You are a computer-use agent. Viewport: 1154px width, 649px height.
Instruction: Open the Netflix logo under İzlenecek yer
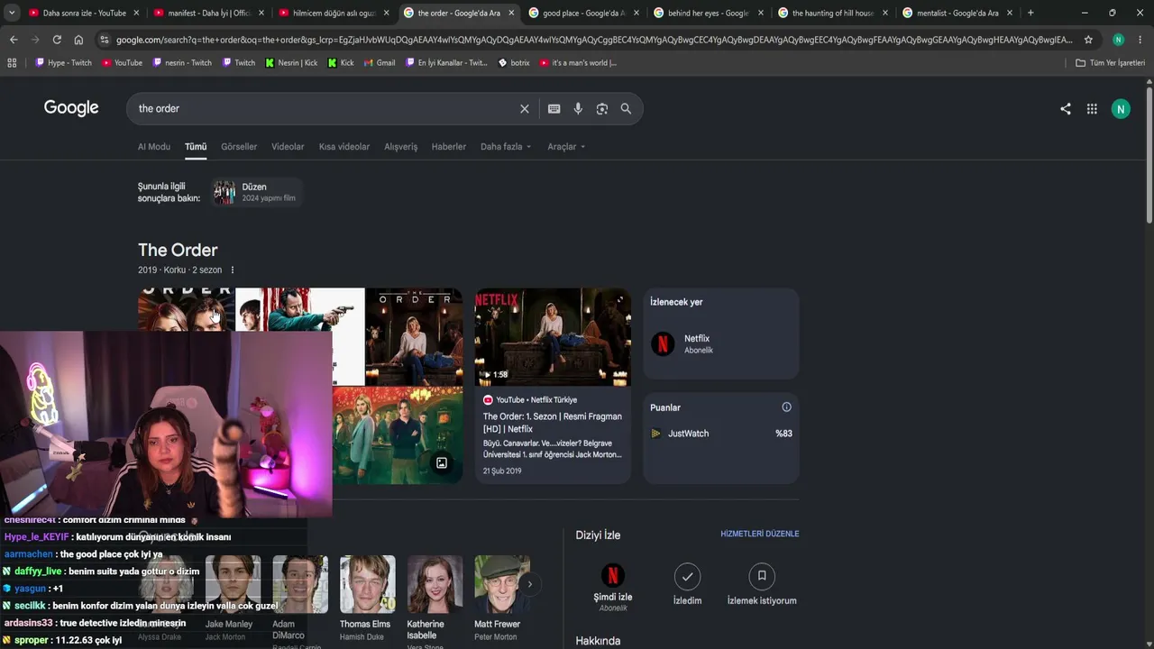663,343
